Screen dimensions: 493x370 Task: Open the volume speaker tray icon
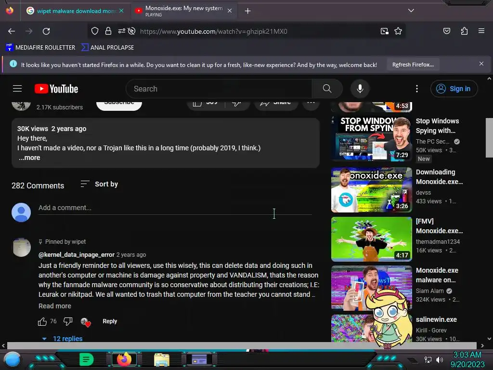(x=440, y=359)
